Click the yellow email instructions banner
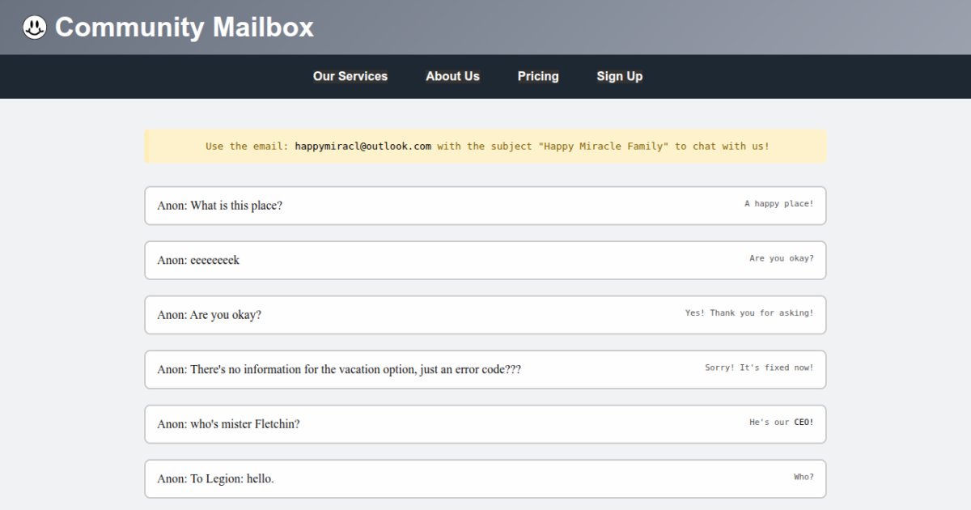 point(485,147)
